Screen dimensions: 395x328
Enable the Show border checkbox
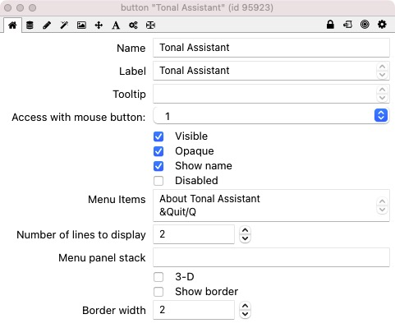click(158, 292)
